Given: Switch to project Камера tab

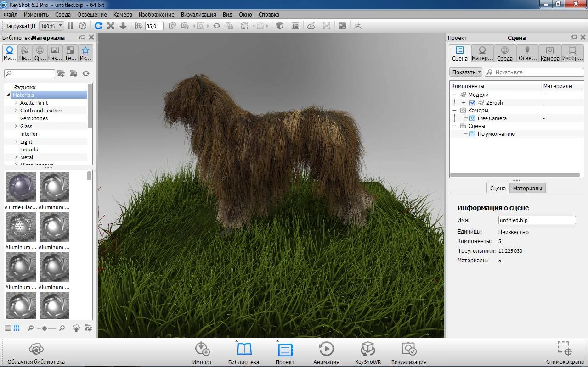Looking at the screenshot, I should 550,53.
